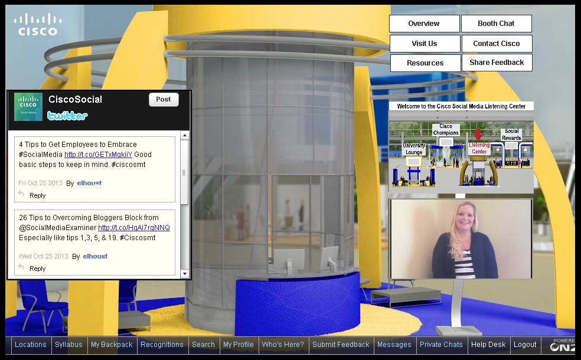Viewport: 581px width, 360px height.
Task: Open Messages in the bottom menu
Action: 394,345
